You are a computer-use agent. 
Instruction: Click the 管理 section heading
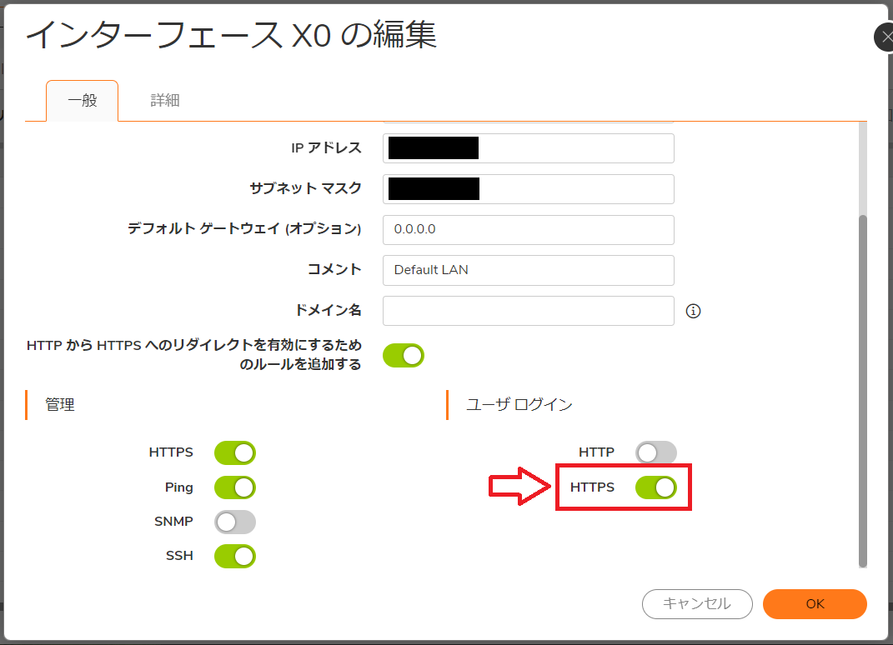coord(60,405)
